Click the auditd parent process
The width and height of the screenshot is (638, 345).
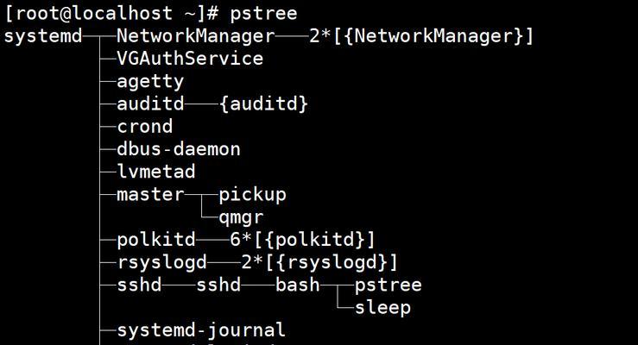coord(150,104)
